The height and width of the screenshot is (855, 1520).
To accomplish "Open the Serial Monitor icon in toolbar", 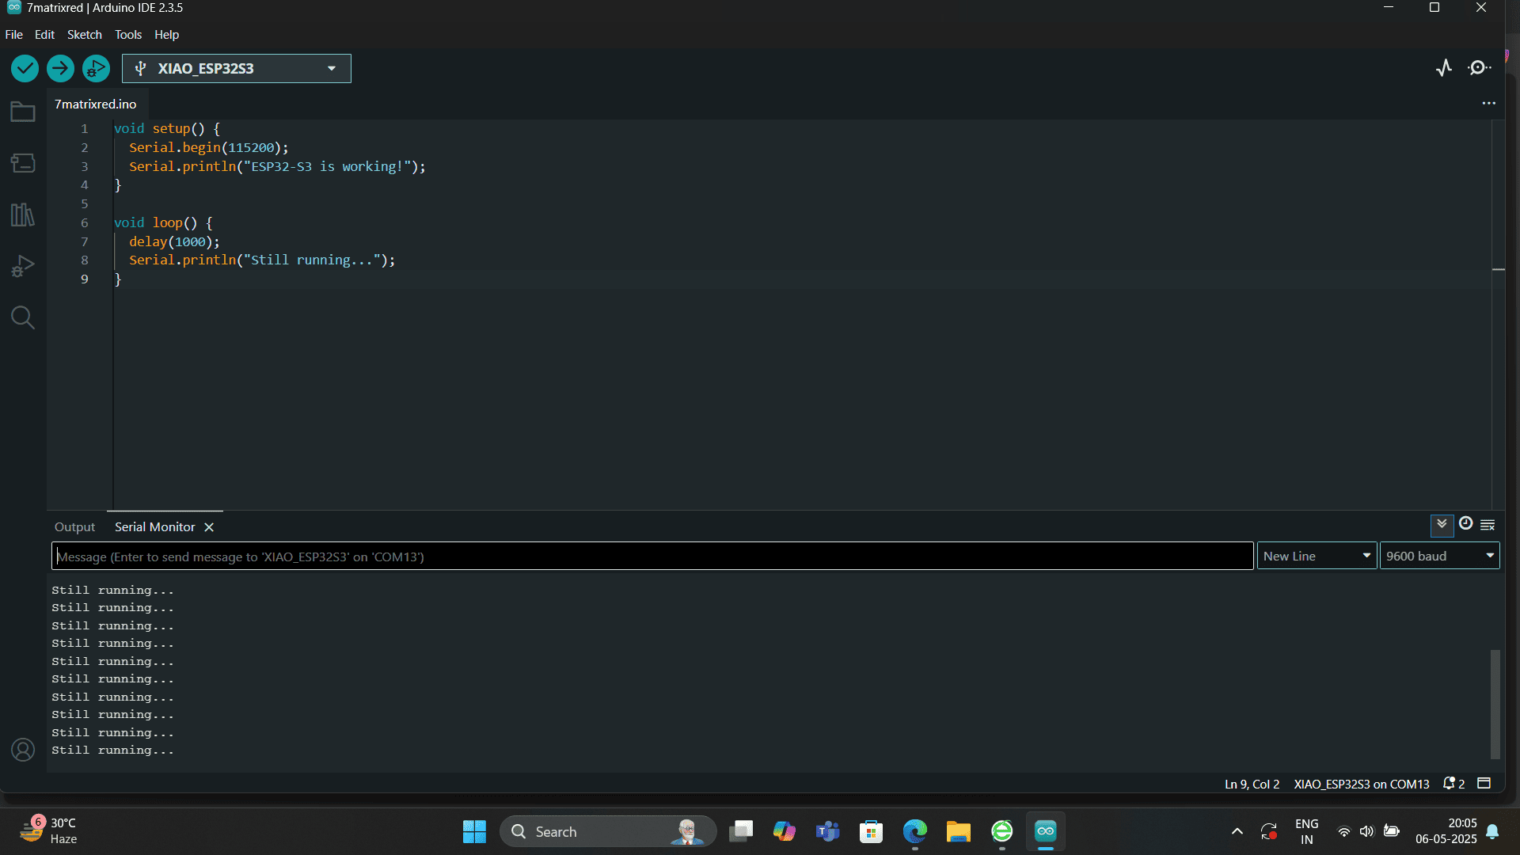I will point(1479,68).
